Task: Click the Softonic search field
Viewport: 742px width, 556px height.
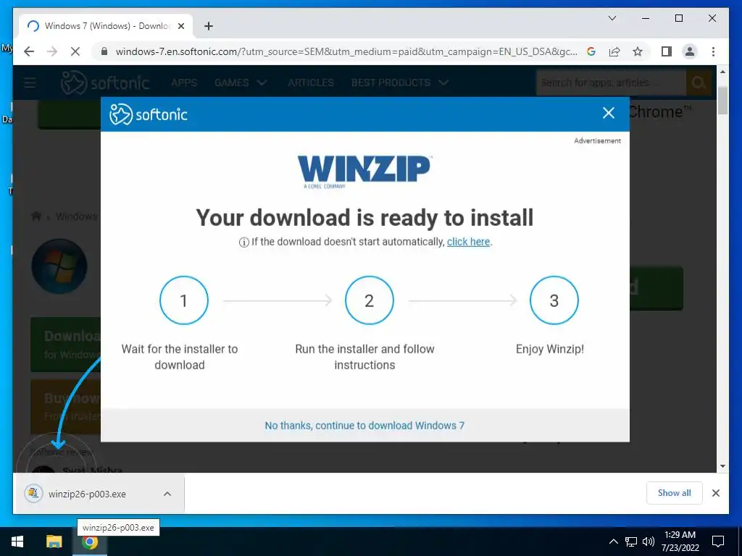Action: pyautogui.click(x=611, y=83)
